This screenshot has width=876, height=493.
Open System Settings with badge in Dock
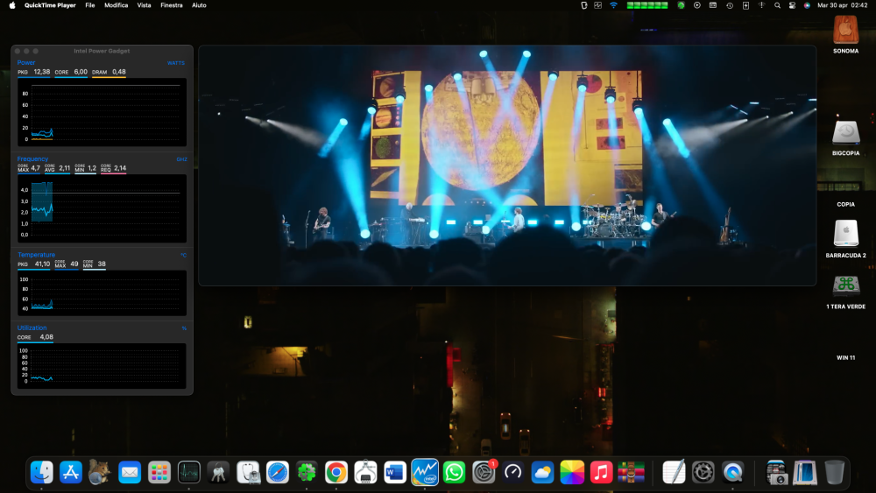coord(484,472)
